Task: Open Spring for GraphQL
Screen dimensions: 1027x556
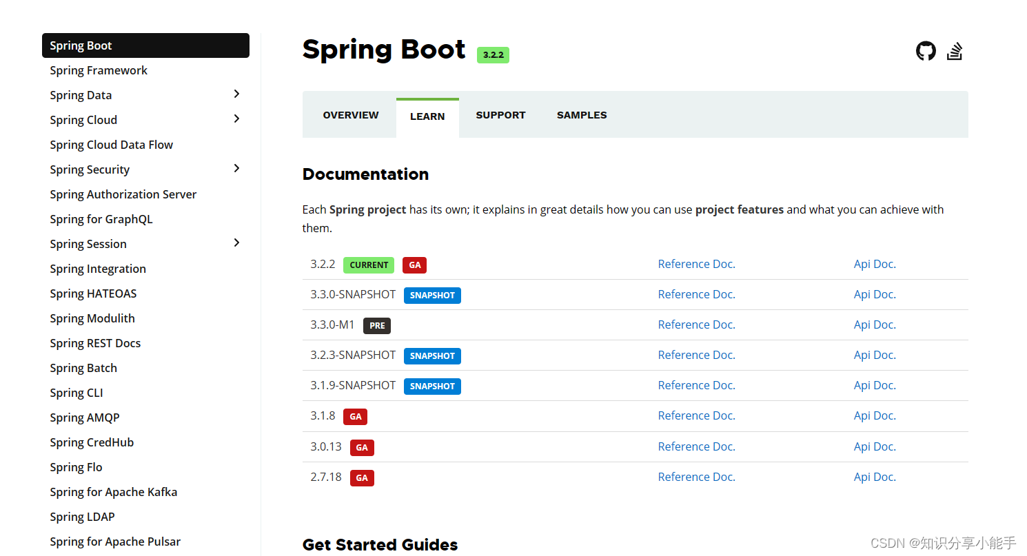Action: pyautogui.click(x=101, y=219)
